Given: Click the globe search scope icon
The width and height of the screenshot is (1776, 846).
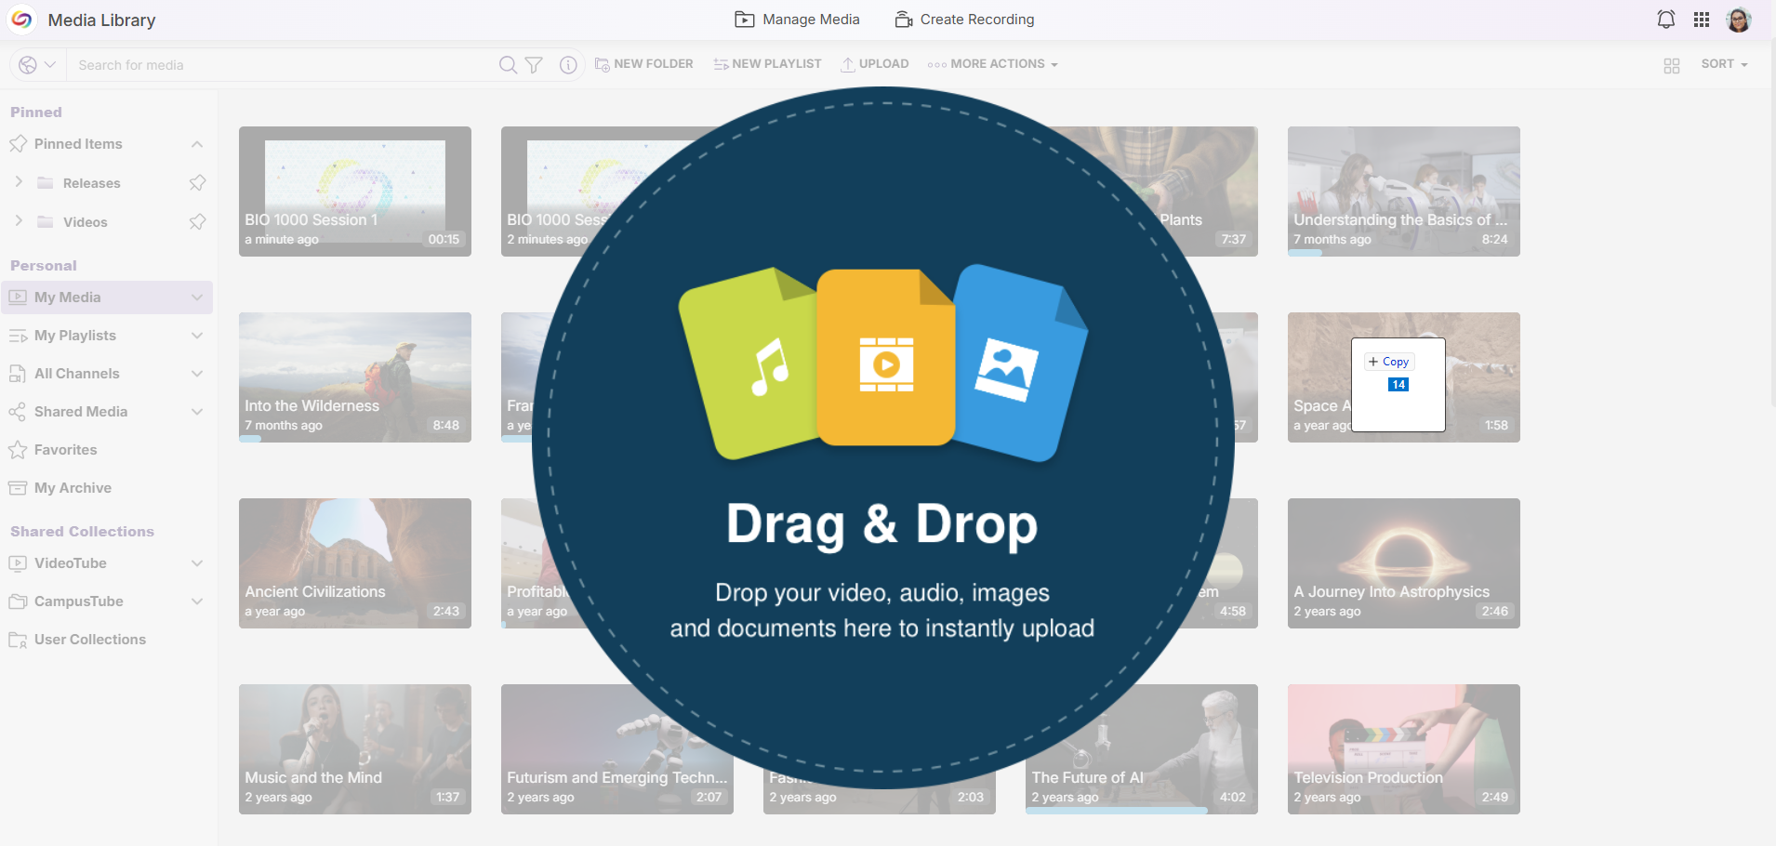Looking at the screenshot, I should coord(28,64).
